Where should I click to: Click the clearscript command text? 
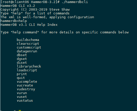pyautogui.click(x=28, y=44)
